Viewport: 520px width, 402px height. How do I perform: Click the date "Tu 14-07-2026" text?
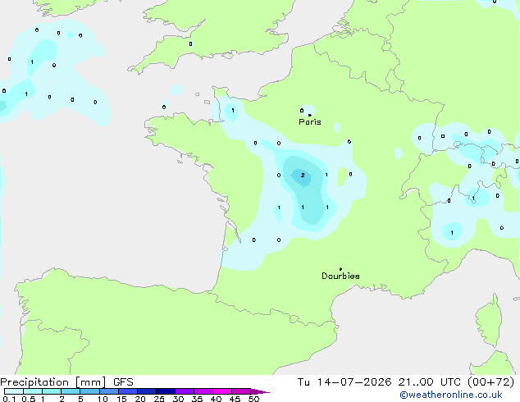tap(344, 382)
